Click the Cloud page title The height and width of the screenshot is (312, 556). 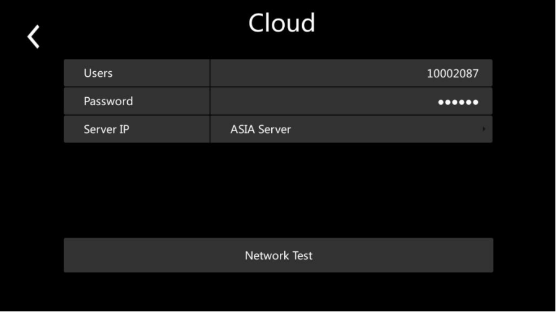[x=282, y=24]
